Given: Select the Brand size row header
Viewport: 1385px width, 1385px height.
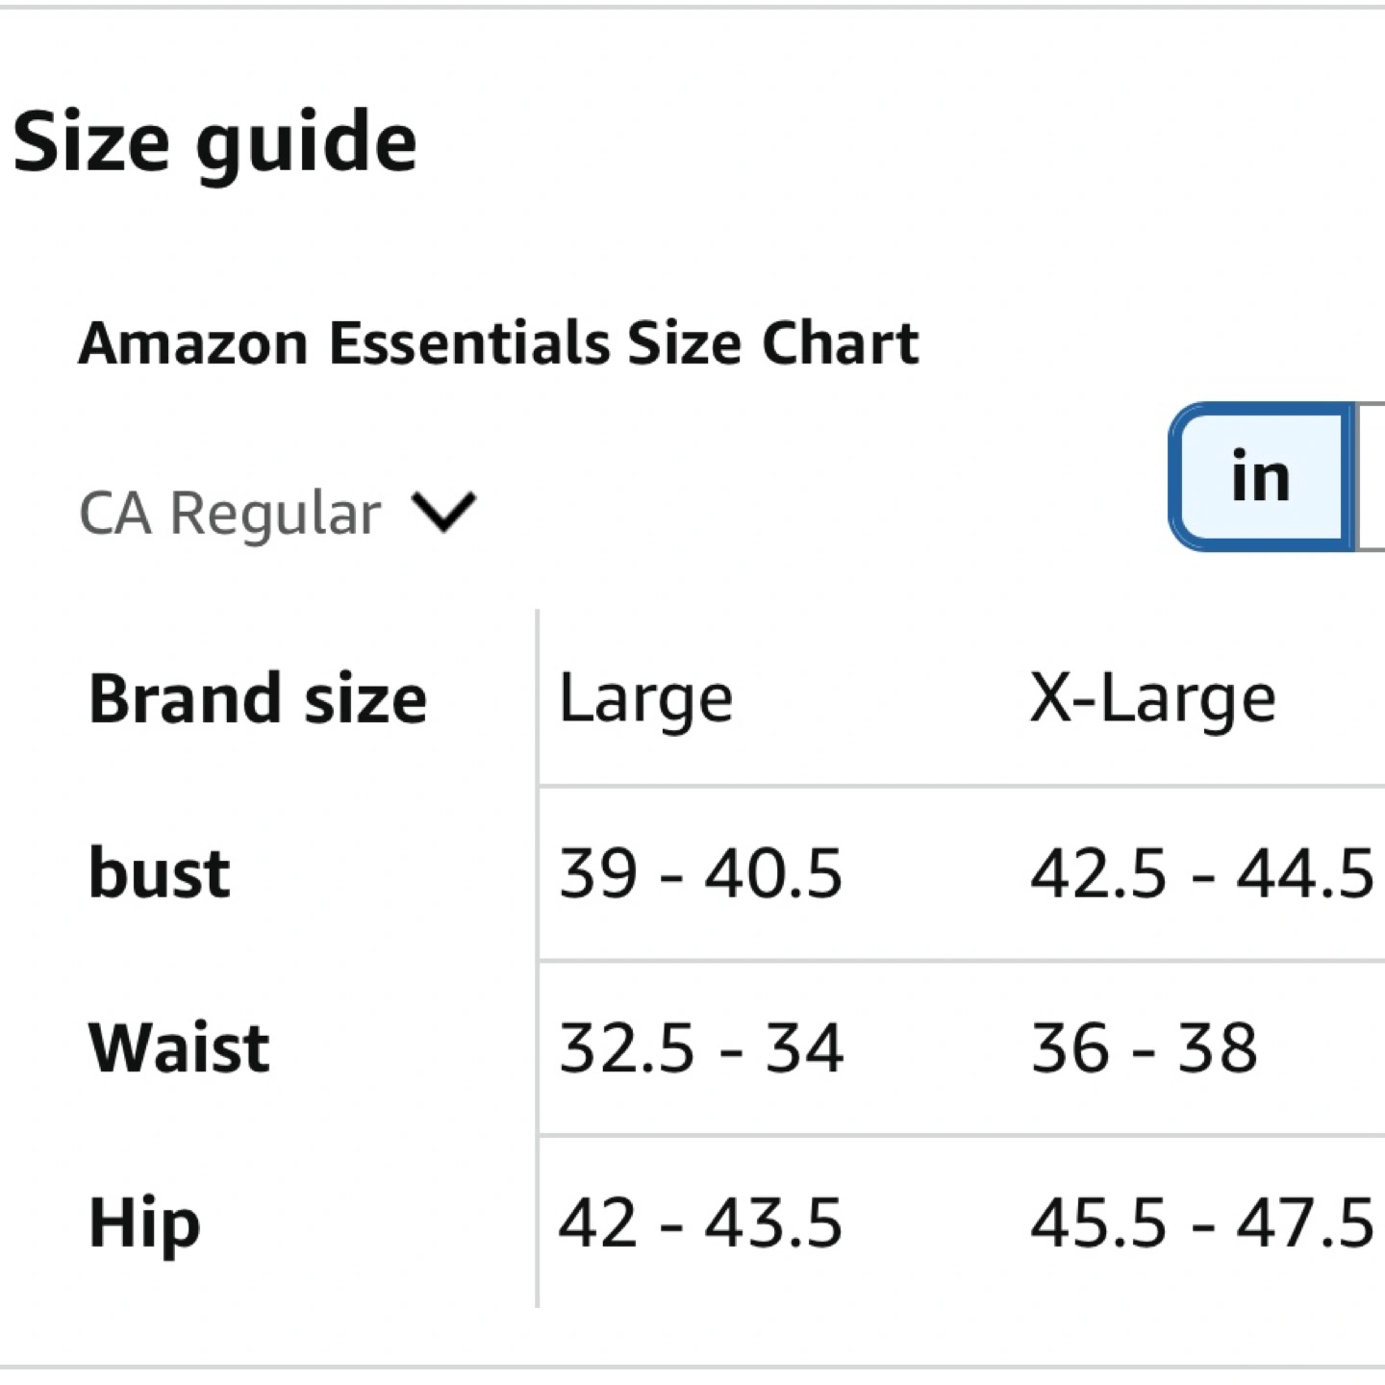Looking at the screenshot, I should [258, 698].
